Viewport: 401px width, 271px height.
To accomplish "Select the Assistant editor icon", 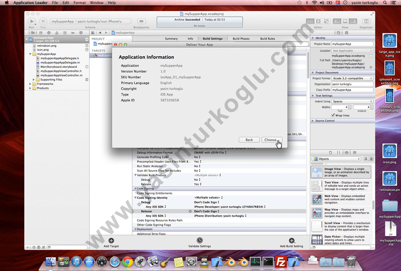I will 318,21.
